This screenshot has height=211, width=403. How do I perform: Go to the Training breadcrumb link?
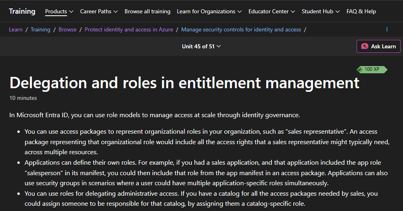point(40,29)
